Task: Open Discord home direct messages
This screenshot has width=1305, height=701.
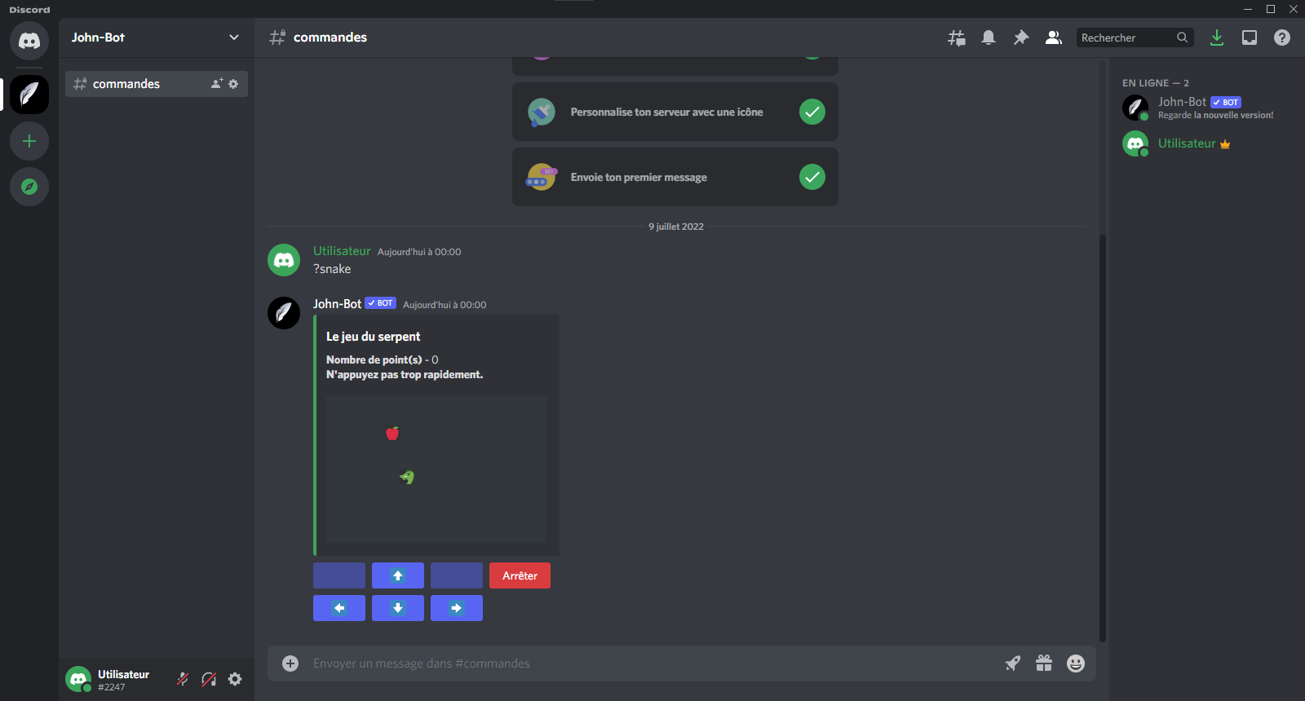Action: point(29,41)
